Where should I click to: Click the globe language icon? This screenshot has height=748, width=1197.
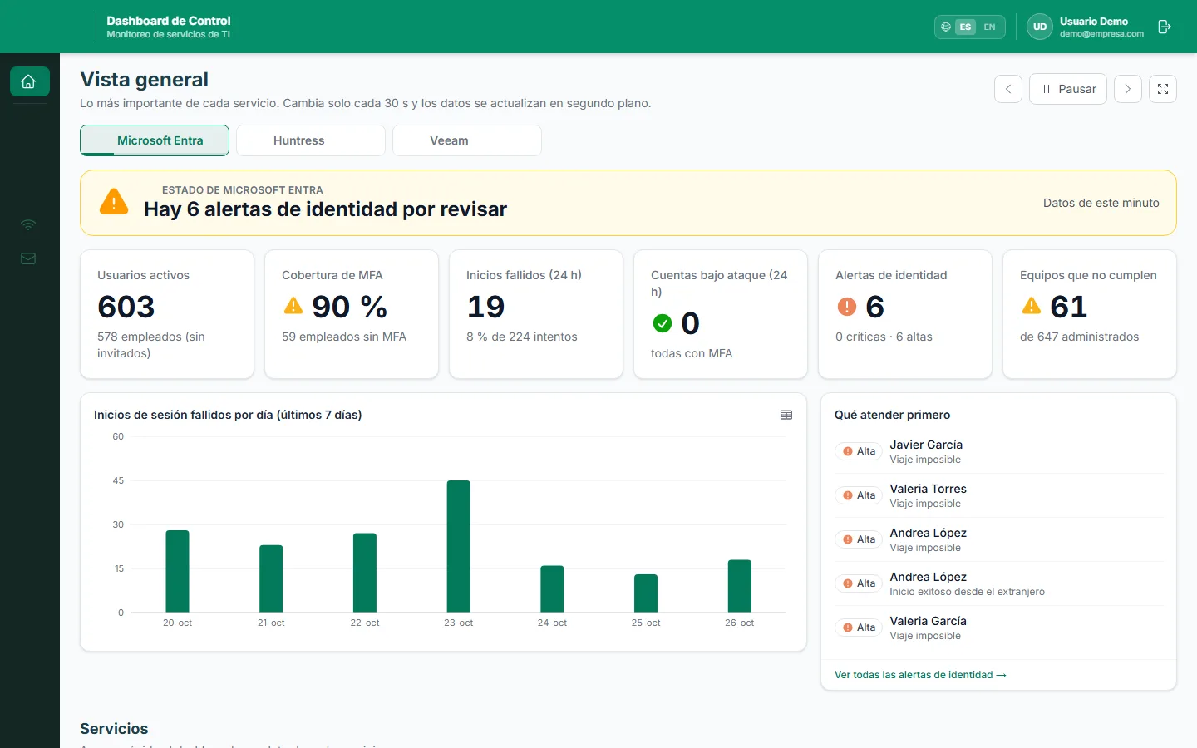pyautogui.click(x=946, y=27)
